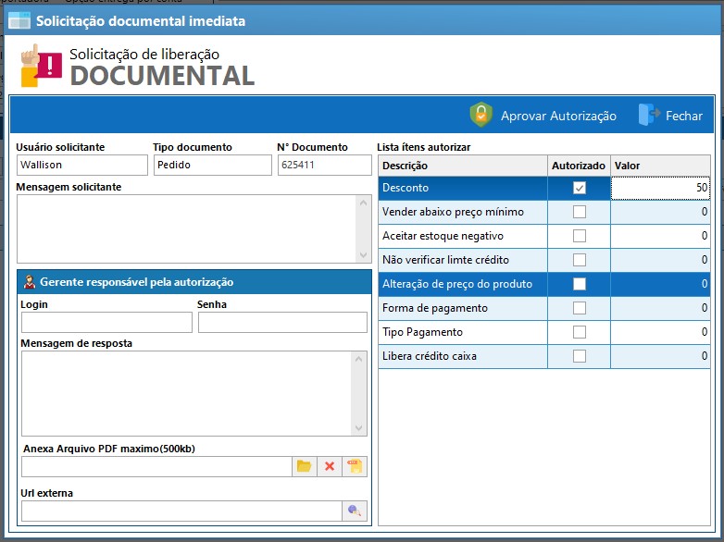
Task: Click the blue door Fechar icon
Action: click(648, 116)
